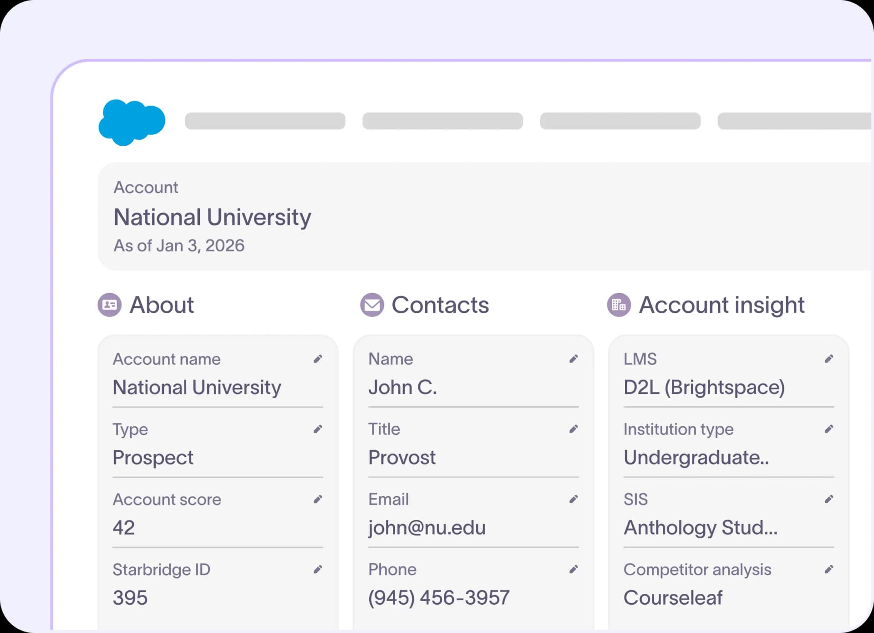
Task: Edit the Email field pencil icon
Action: coord(574,500)
